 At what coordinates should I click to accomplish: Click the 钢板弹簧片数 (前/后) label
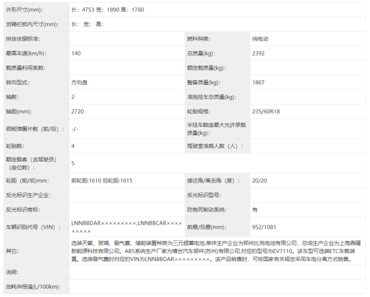tap(35, 129)
